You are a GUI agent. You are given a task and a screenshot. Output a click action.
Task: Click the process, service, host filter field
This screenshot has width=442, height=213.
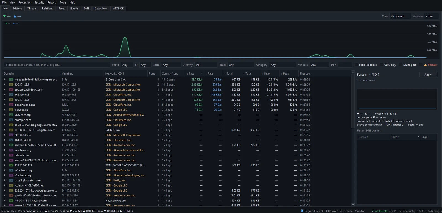[x=57, y=65]
